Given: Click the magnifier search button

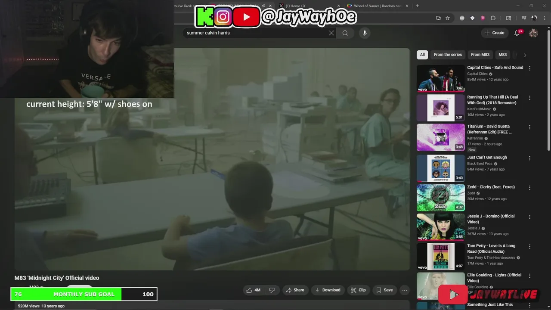Looking at the screenshot, I should [345, 33].
